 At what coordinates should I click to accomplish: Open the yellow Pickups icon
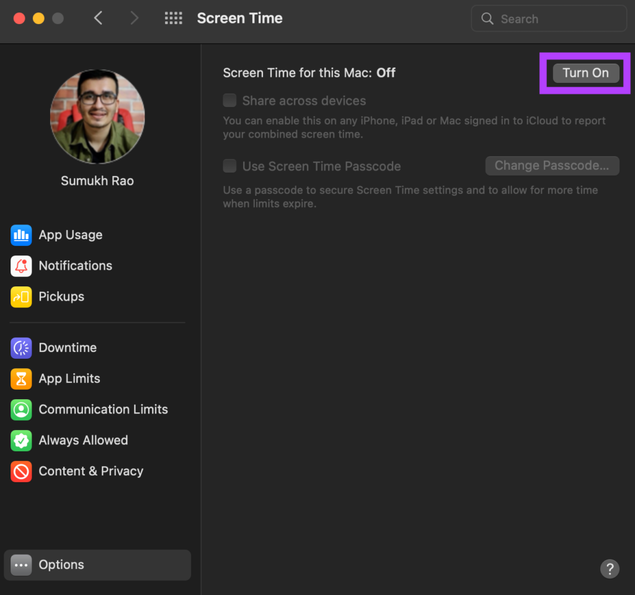[21, 297]
